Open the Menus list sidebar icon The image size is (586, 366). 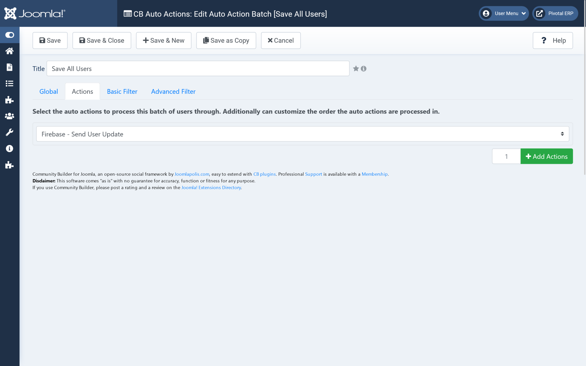point(10,83)
